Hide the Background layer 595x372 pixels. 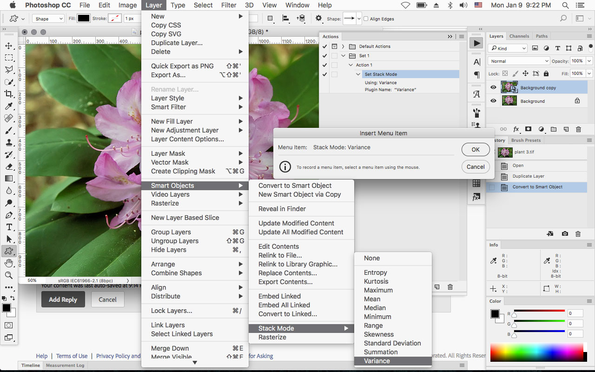493,101
